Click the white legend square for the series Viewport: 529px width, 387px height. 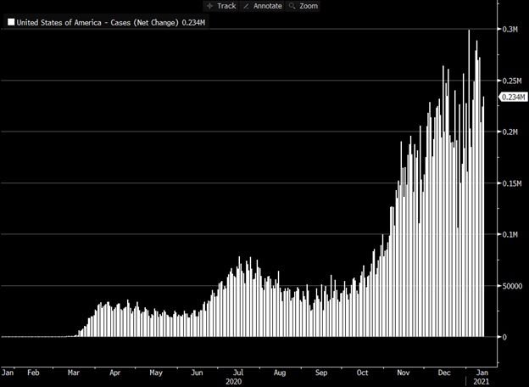pyautogui.click(x=10, y=23)
